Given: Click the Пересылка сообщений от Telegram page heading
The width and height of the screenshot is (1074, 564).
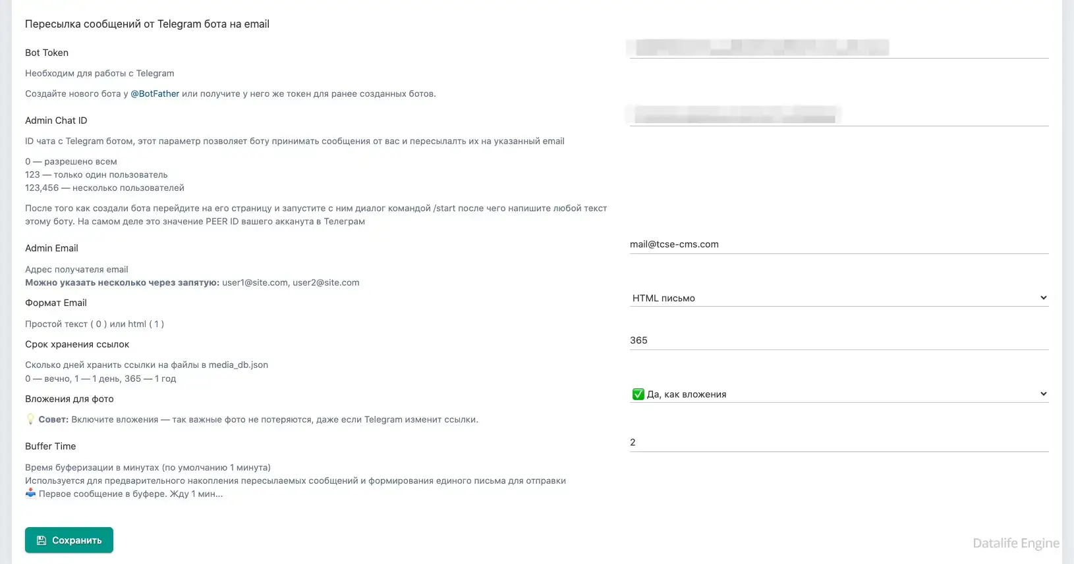Looking at the screenshot, I should 147,24.
